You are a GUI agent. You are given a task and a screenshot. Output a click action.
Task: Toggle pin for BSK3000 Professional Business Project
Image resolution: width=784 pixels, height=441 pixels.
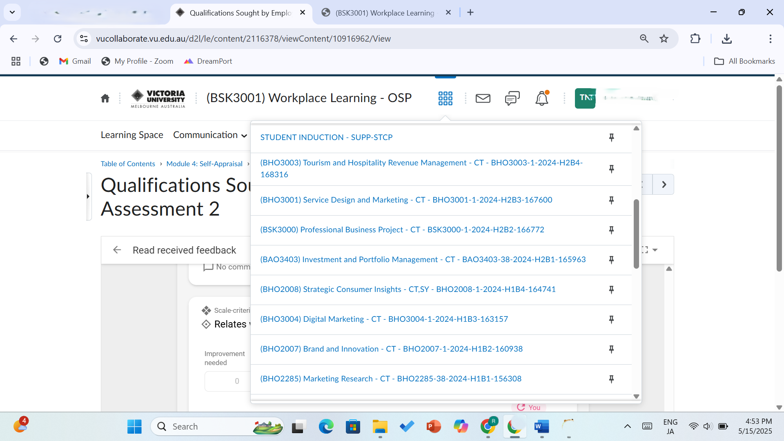point(611,230)
